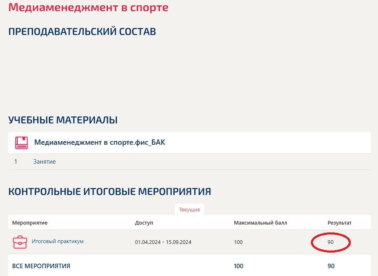Click the Медиаменеджмент в спорте.фис_БАК material title
378x276 pixels.
[100, 142]
